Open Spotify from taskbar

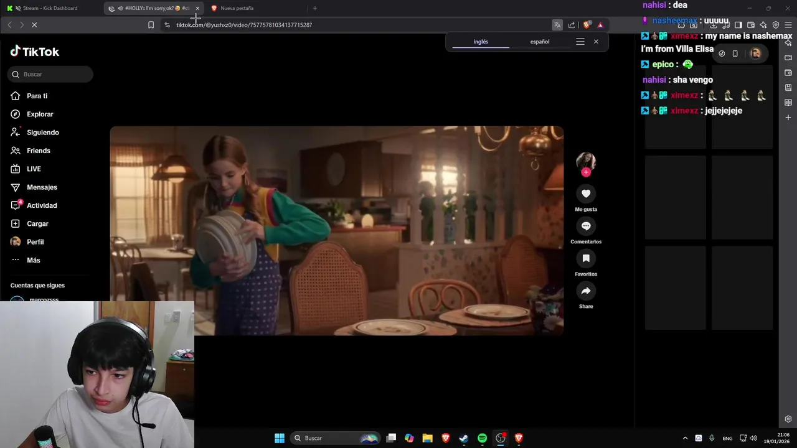(482, 438)
